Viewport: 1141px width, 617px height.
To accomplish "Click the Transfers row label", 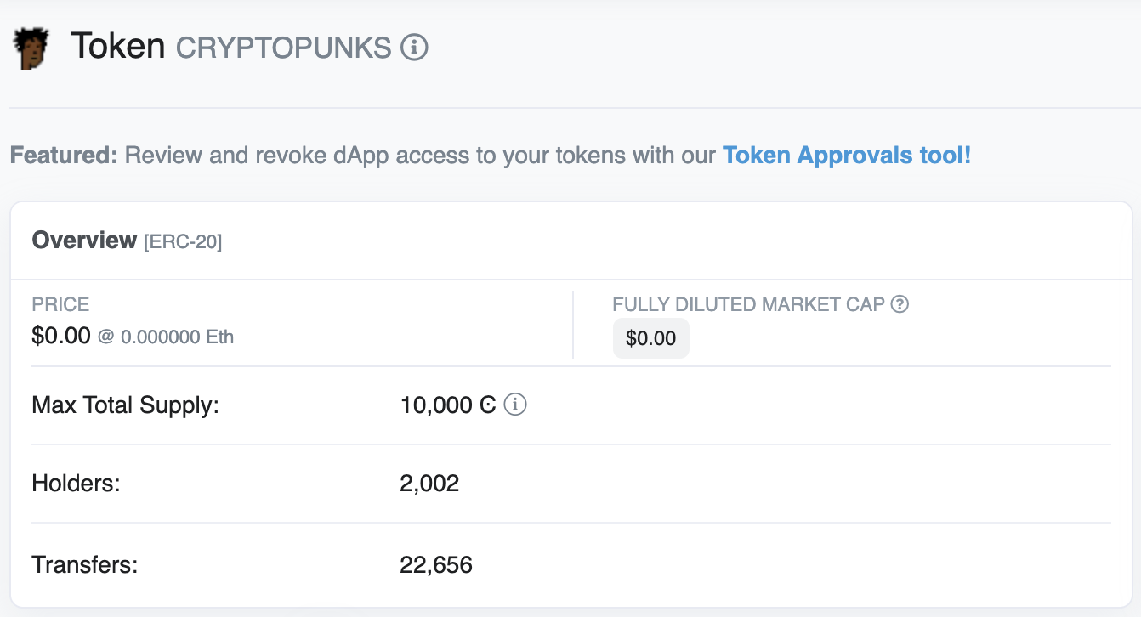I will [x=84, y=563].
